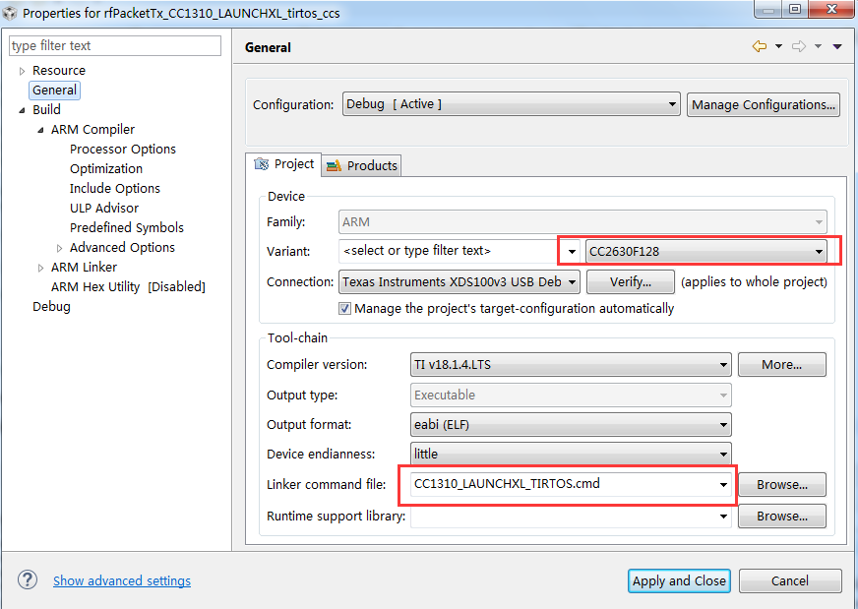Open the forward history dropdown arrow
The image size is (858, 609).
click(x=818, y=46)
